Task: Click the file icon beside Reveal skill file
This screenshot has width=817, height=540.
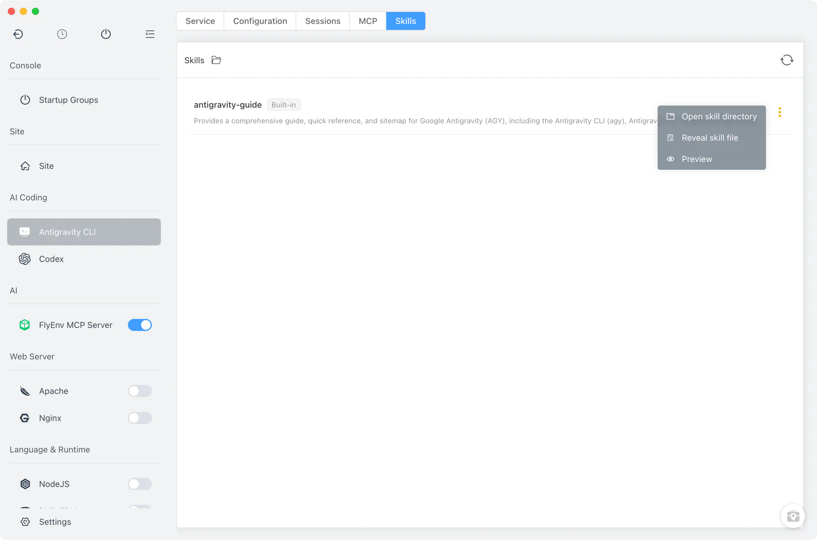Action: click(x=671, y=138)
